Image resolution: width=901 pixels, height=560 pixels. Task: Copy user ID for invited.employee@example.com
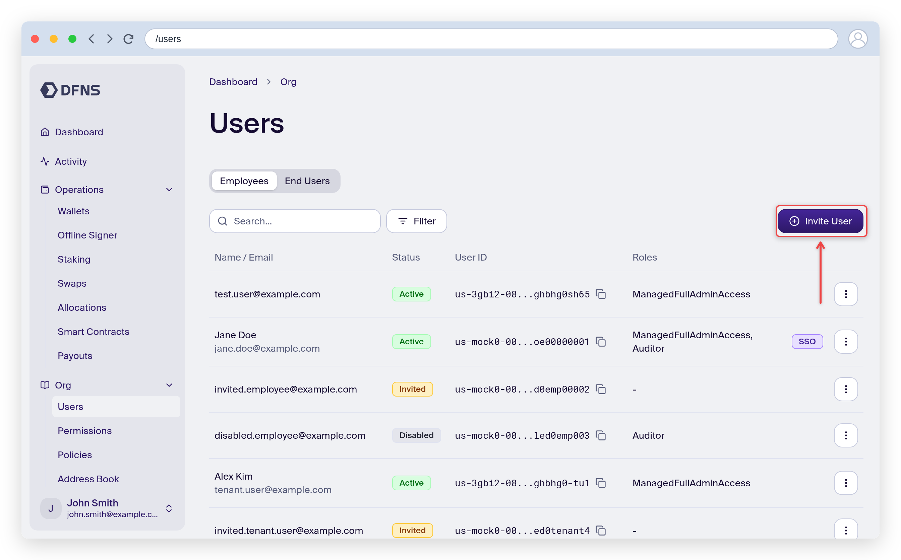pos(600,389)
